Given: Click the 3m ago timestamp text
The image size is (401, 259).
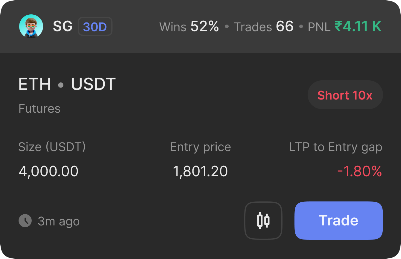Looking at the screenshot, I should pyautogui.click(x=59, y=221).
